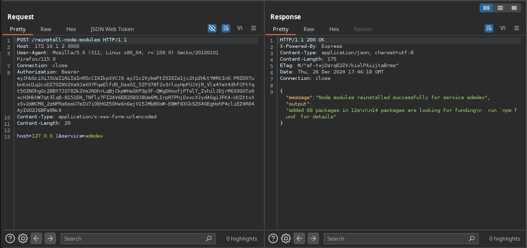Toggle line wrap icon in Request panel
The width and height of the screenshot is (527, 248).
click(x=226, y=29)
